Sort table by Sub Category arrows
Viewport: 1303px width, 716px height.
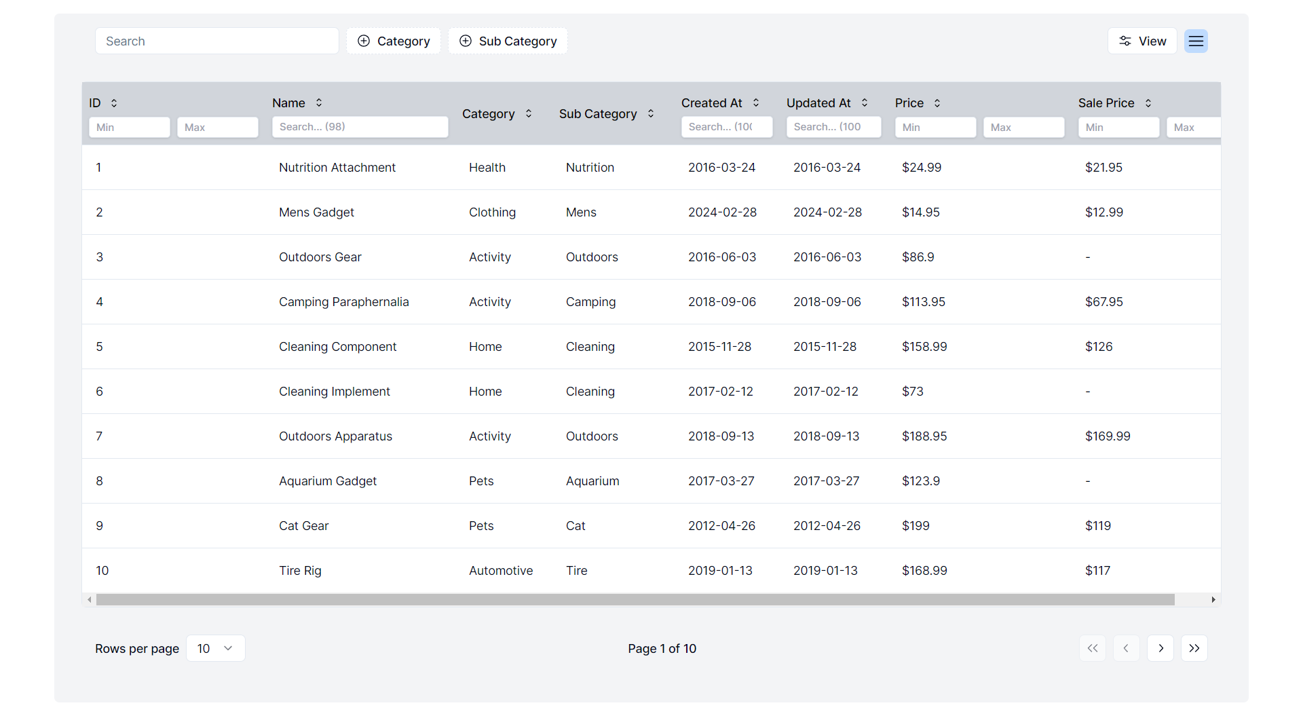pyautogui.click(x=651, y=114)
